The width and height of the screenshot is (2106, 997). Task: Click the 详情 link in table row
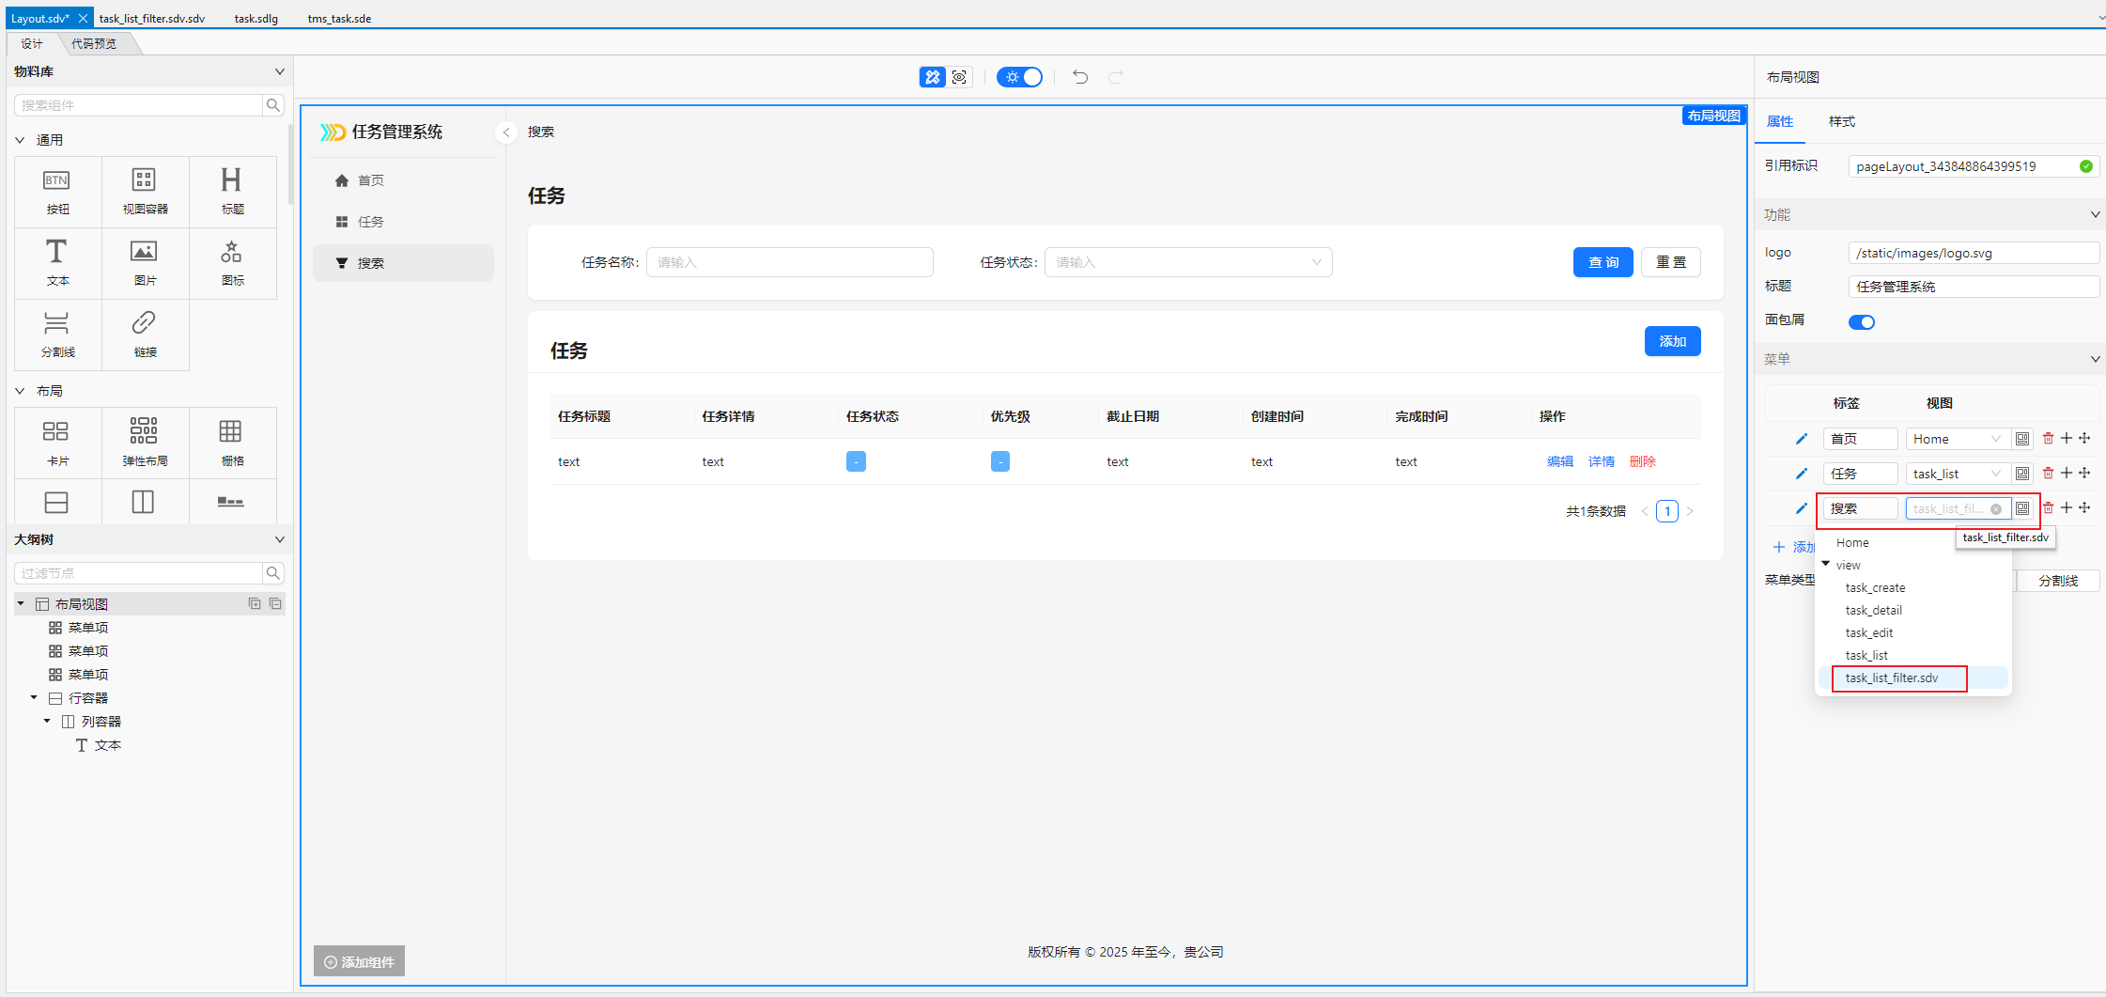[1602, 461]
